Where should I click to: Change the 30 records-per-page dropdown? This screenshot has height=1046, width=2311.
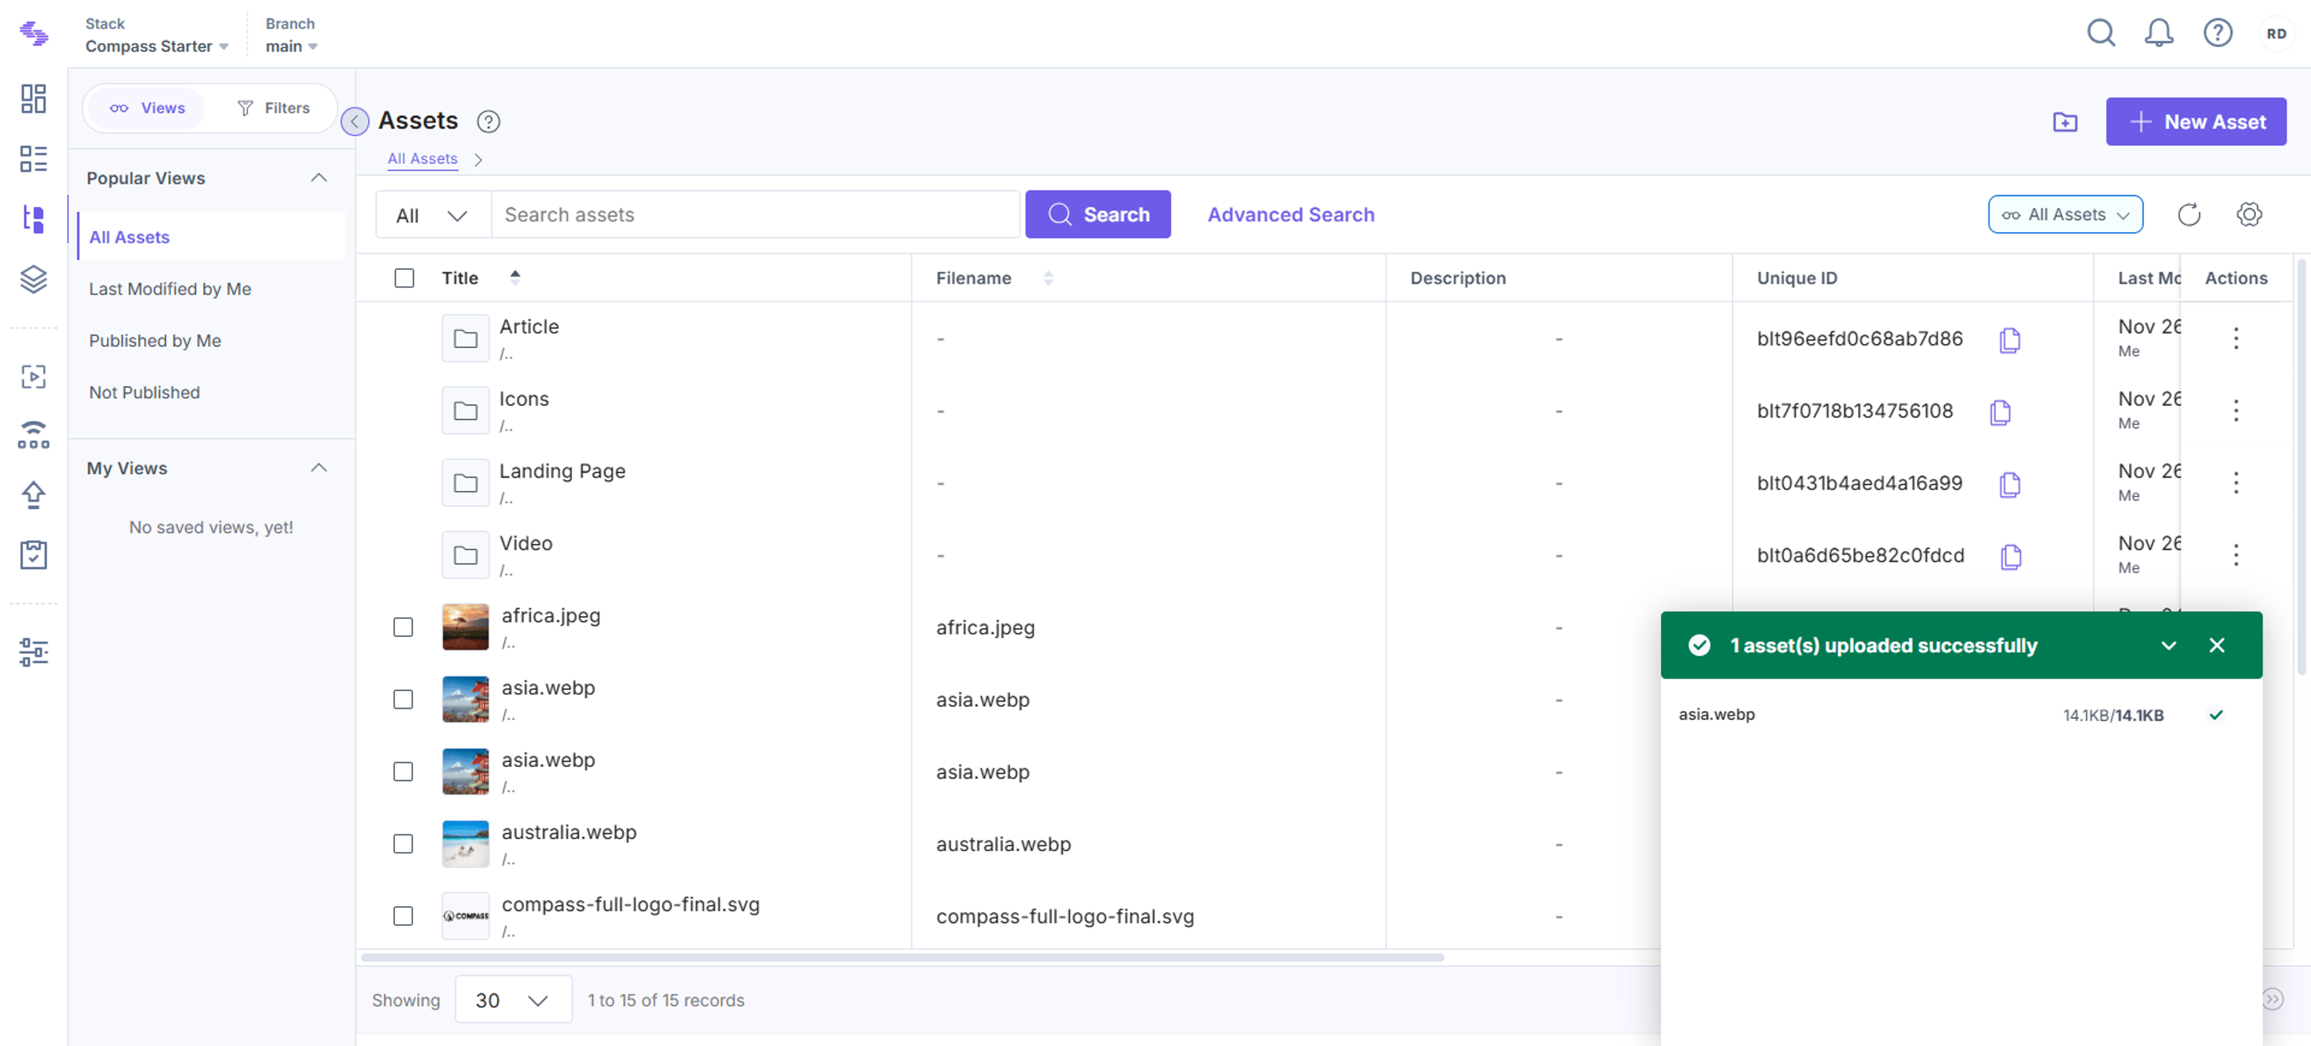(x=513, y=999)
